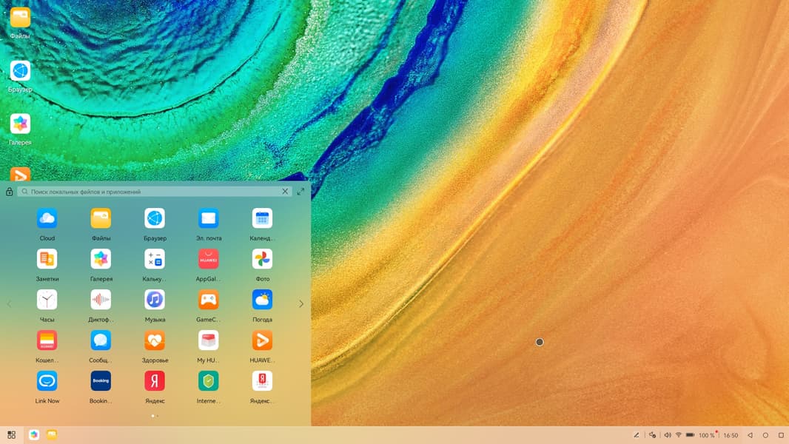Image resolution: width=789 pixels, height=444 pixels.
Task: Open the Музыка app
Action: [x=155, y=300]
